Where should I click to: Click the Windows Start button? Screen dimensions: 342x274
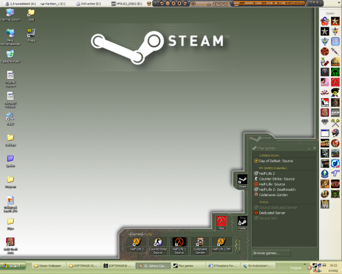click(15, 266)
